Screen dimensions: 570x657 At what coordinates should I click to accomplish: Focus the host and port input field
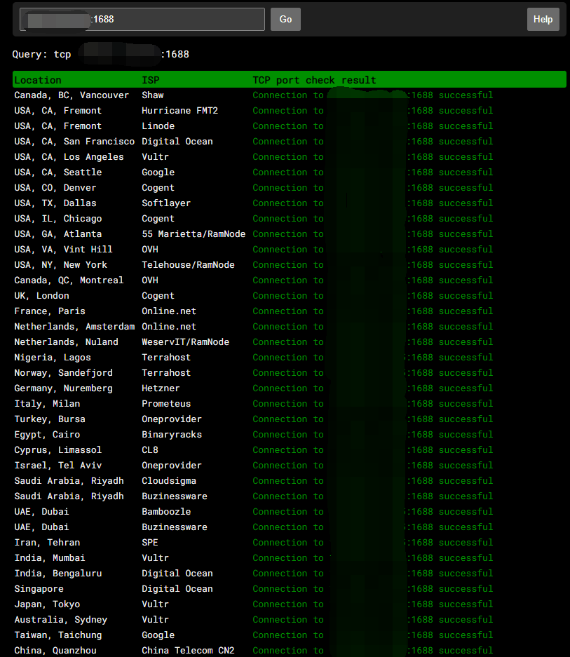pos(142,20)
